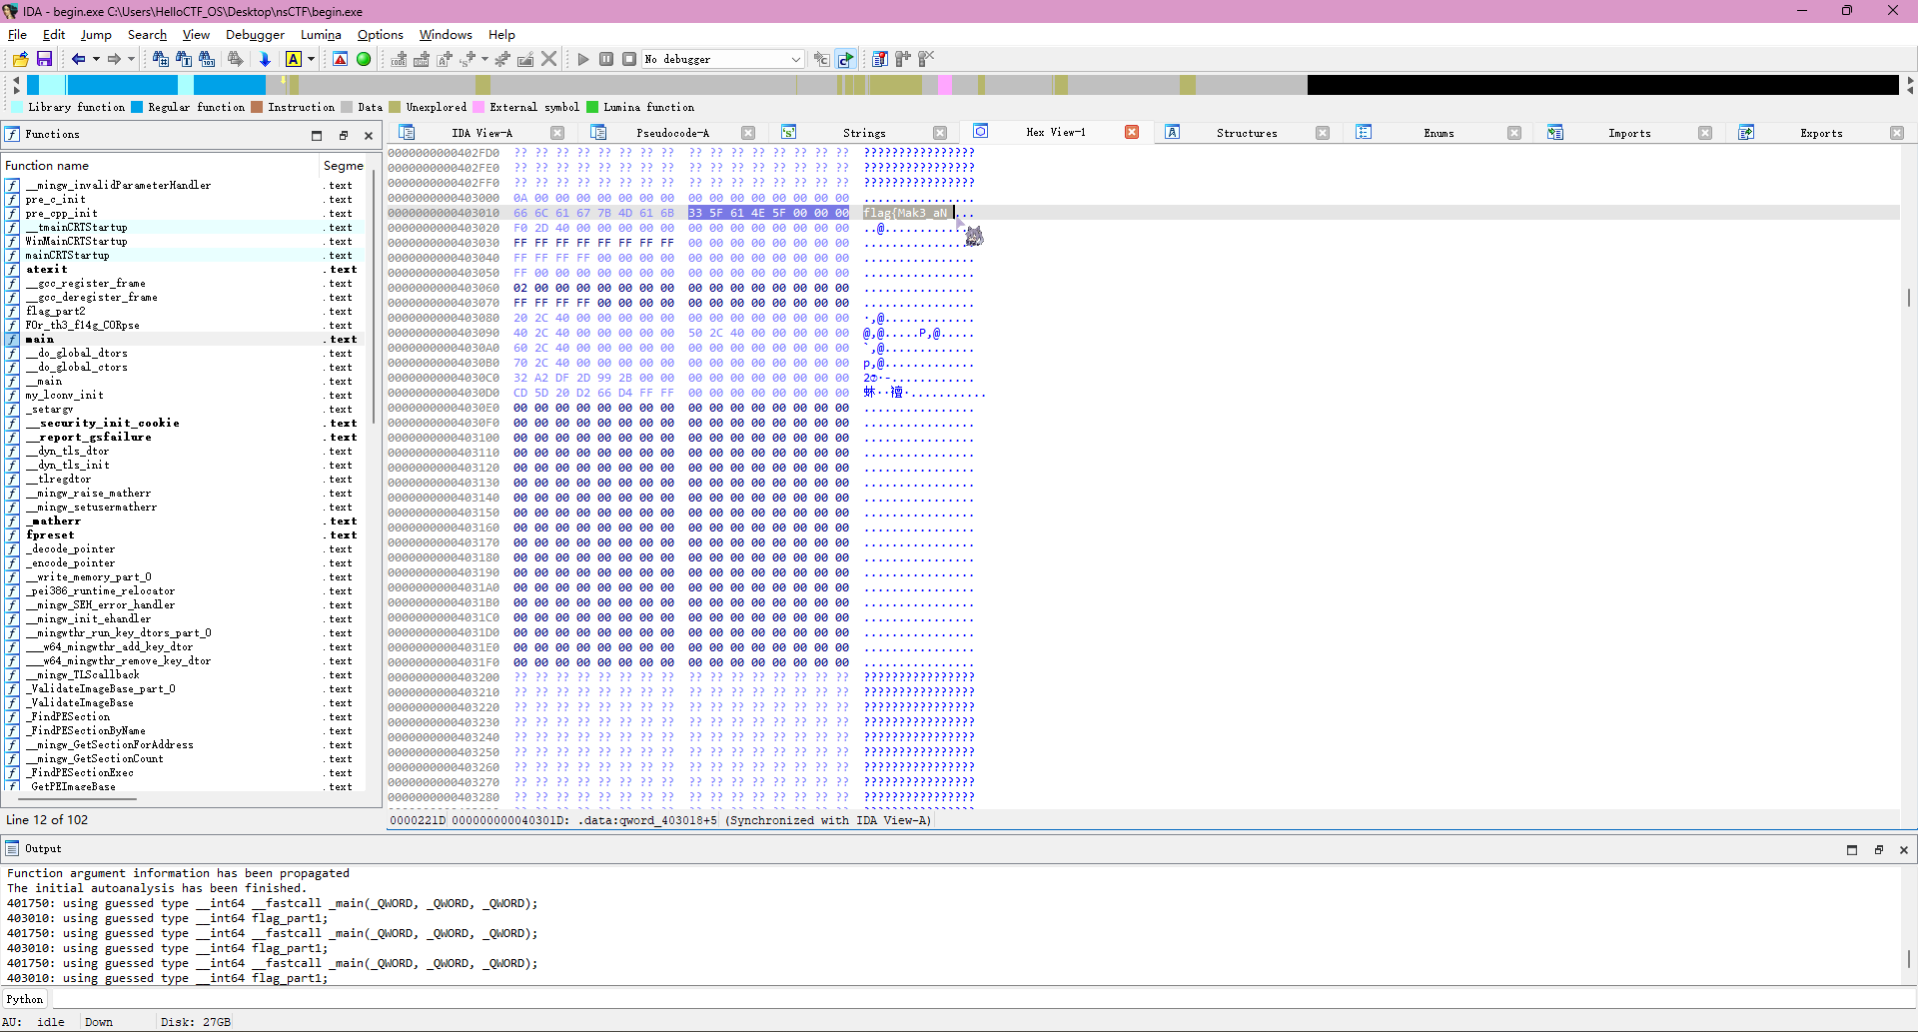
Task: Open the Debugger menu
Action: [255, 35]
